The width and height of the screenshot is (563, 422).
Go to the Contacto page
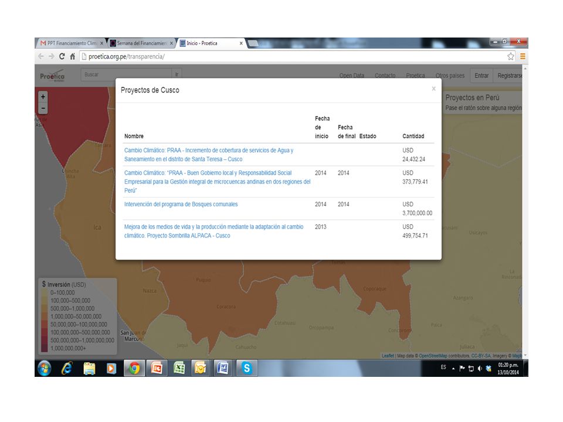click(385, 76)
